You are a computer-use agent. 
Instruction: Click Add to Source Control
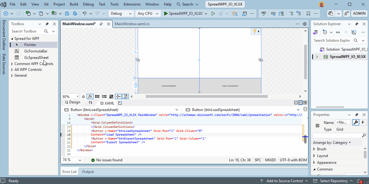point(284,181)
